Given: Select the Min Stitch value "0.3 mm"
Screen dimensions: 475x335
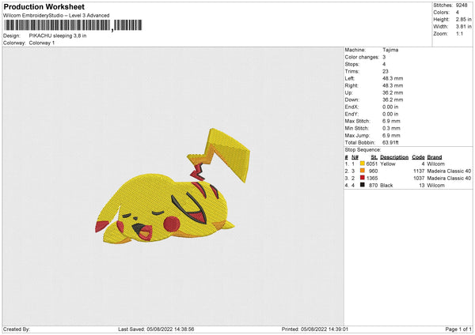Looking at the screenshot, I should coord(391,128).
